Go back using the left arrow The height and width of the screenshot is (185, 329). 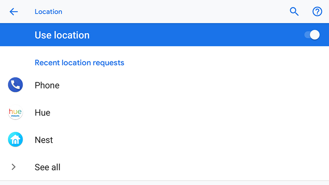[14, 12]
